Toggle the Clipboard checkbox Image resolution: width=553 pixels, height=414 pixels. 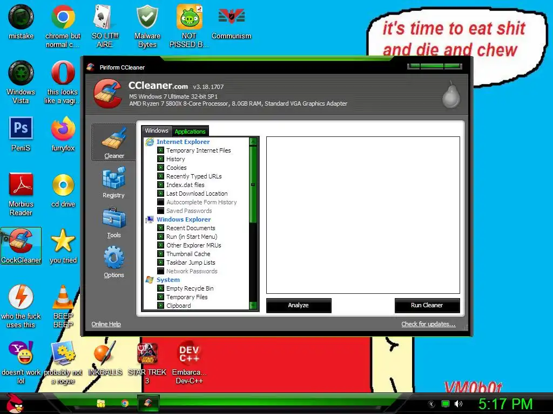(x=160, y=306)
